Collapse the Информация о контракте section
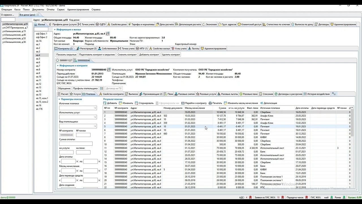This screenshot has height=204, width=362. (x=58, y=65)
